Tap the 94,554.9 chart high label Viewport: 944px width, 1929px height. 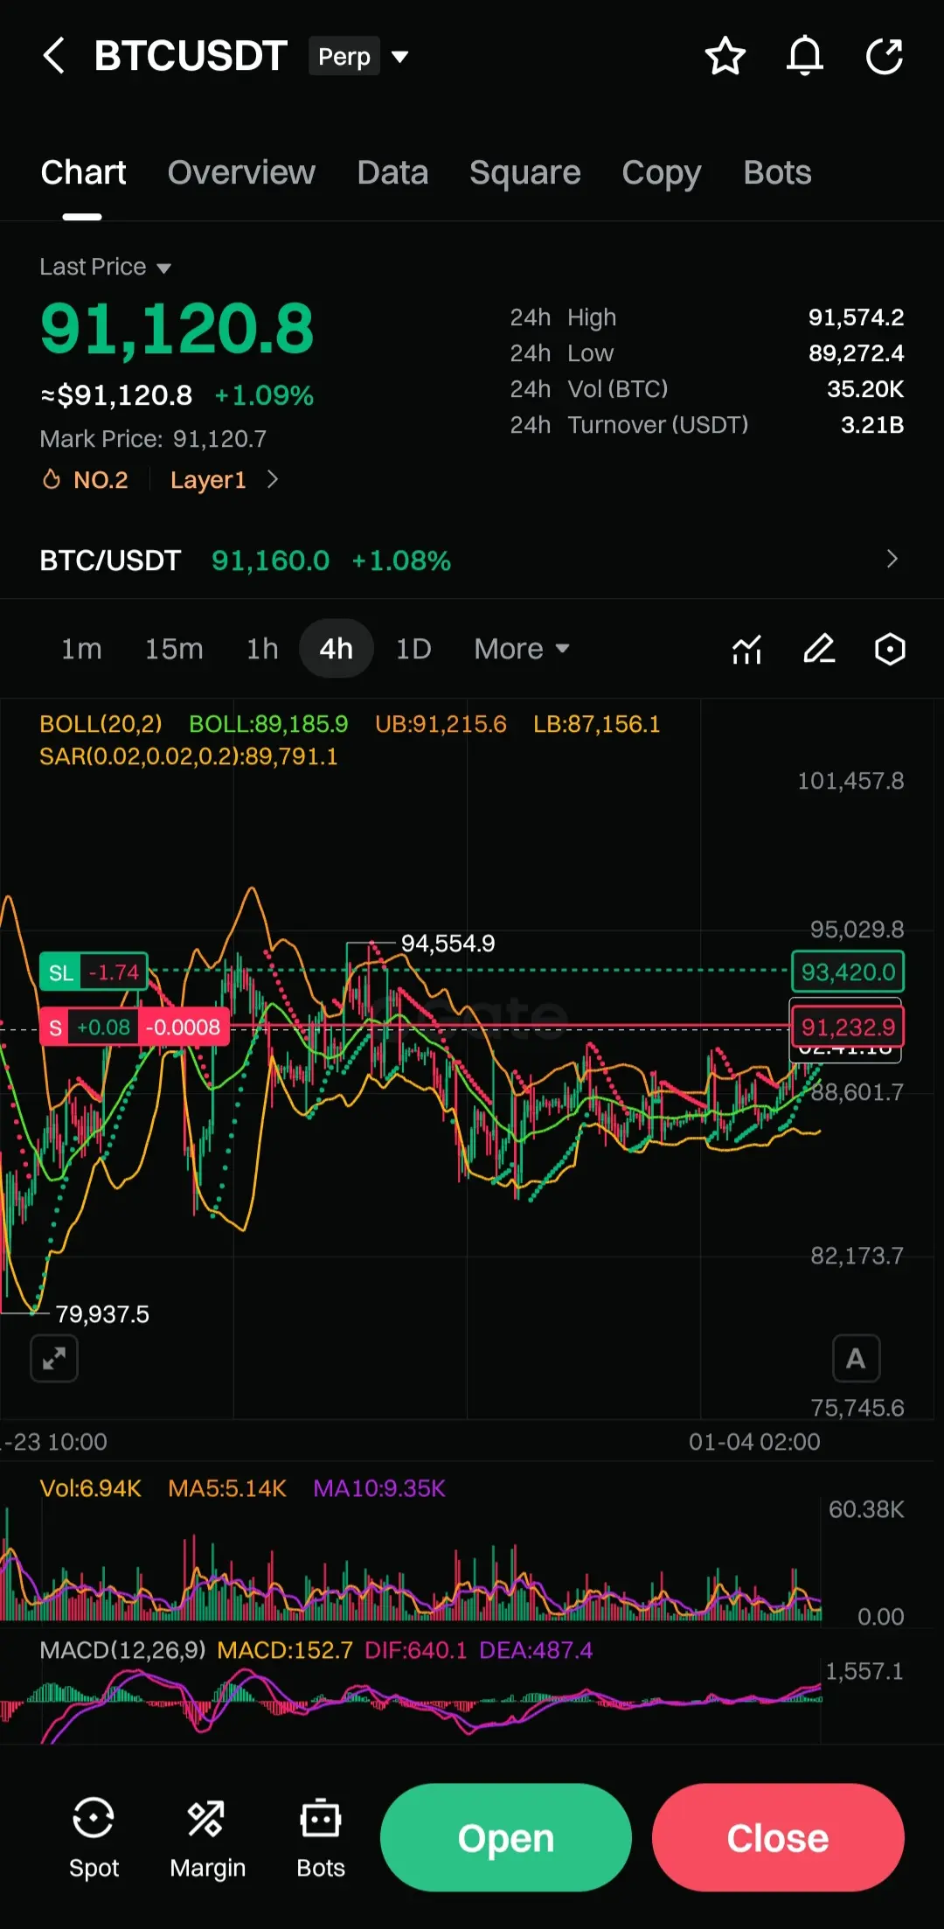click(448, 944)
